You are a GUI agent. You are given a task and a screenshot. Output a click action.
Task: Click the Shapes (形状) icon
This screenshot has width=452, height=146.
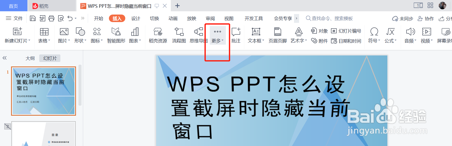tap(80, 32)
